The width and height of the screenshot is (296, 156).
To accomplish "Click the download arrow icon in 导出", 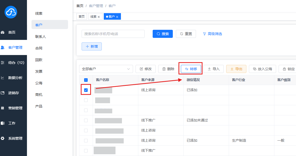I will click(x=232, y=69).
